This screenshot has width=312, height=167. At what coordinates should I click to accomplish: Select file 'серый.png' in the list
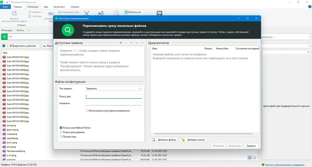tap(12, 138)
